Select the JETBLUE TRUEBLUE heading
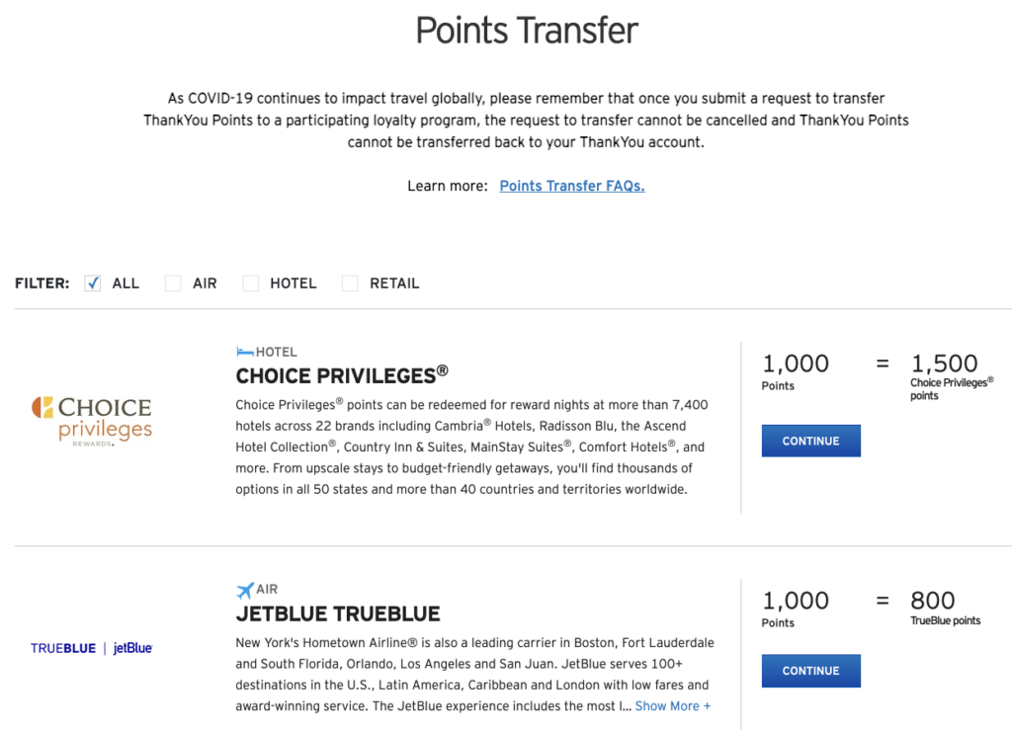Image resolution: width=1012 pixels, height=734 pixels. point(338,613)
